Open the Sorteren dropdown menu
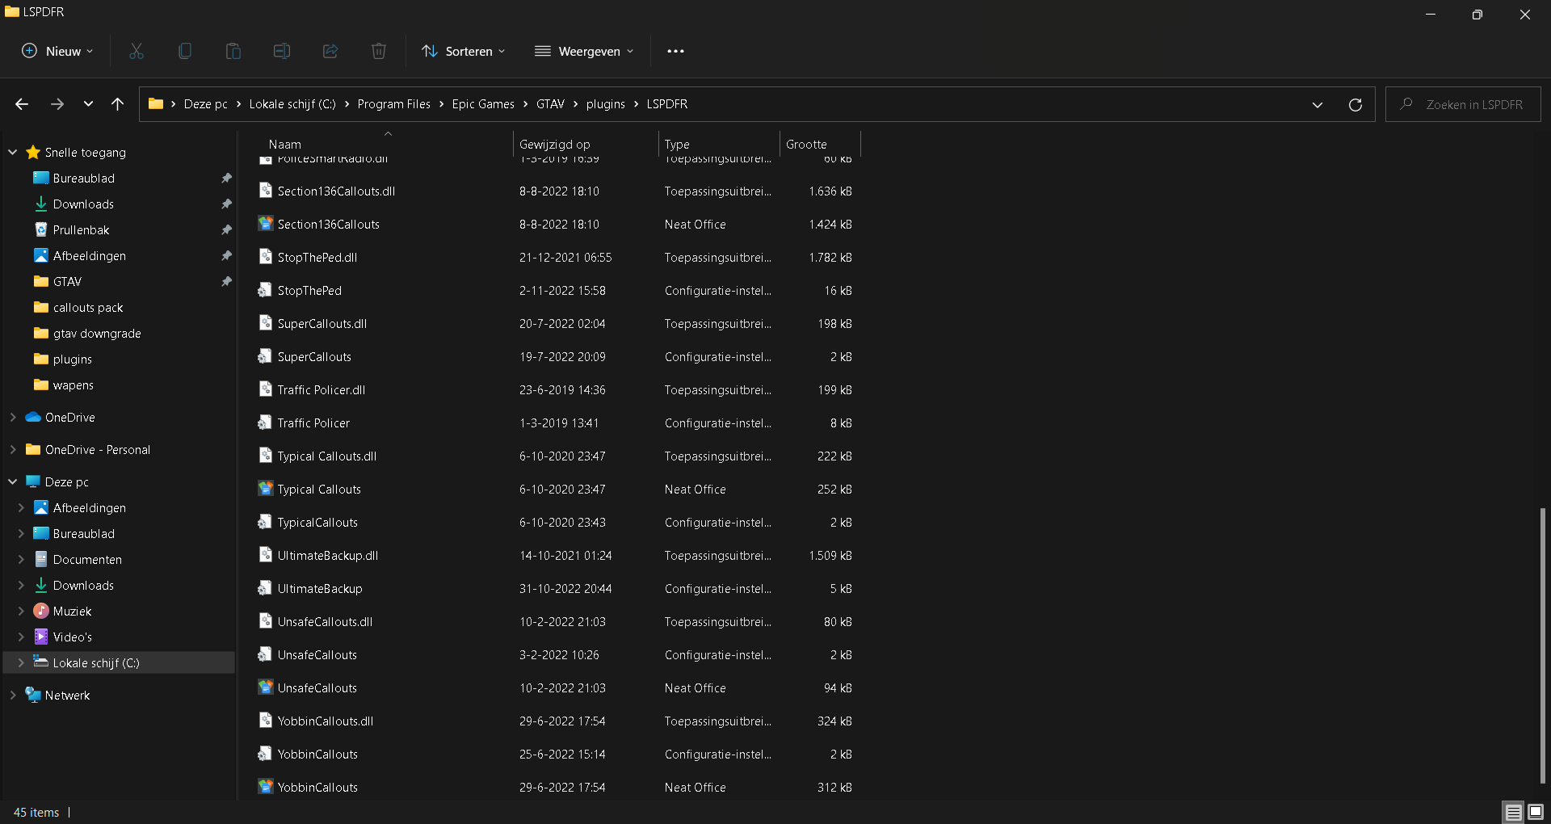1551x824 pixels. click(464, 51)
